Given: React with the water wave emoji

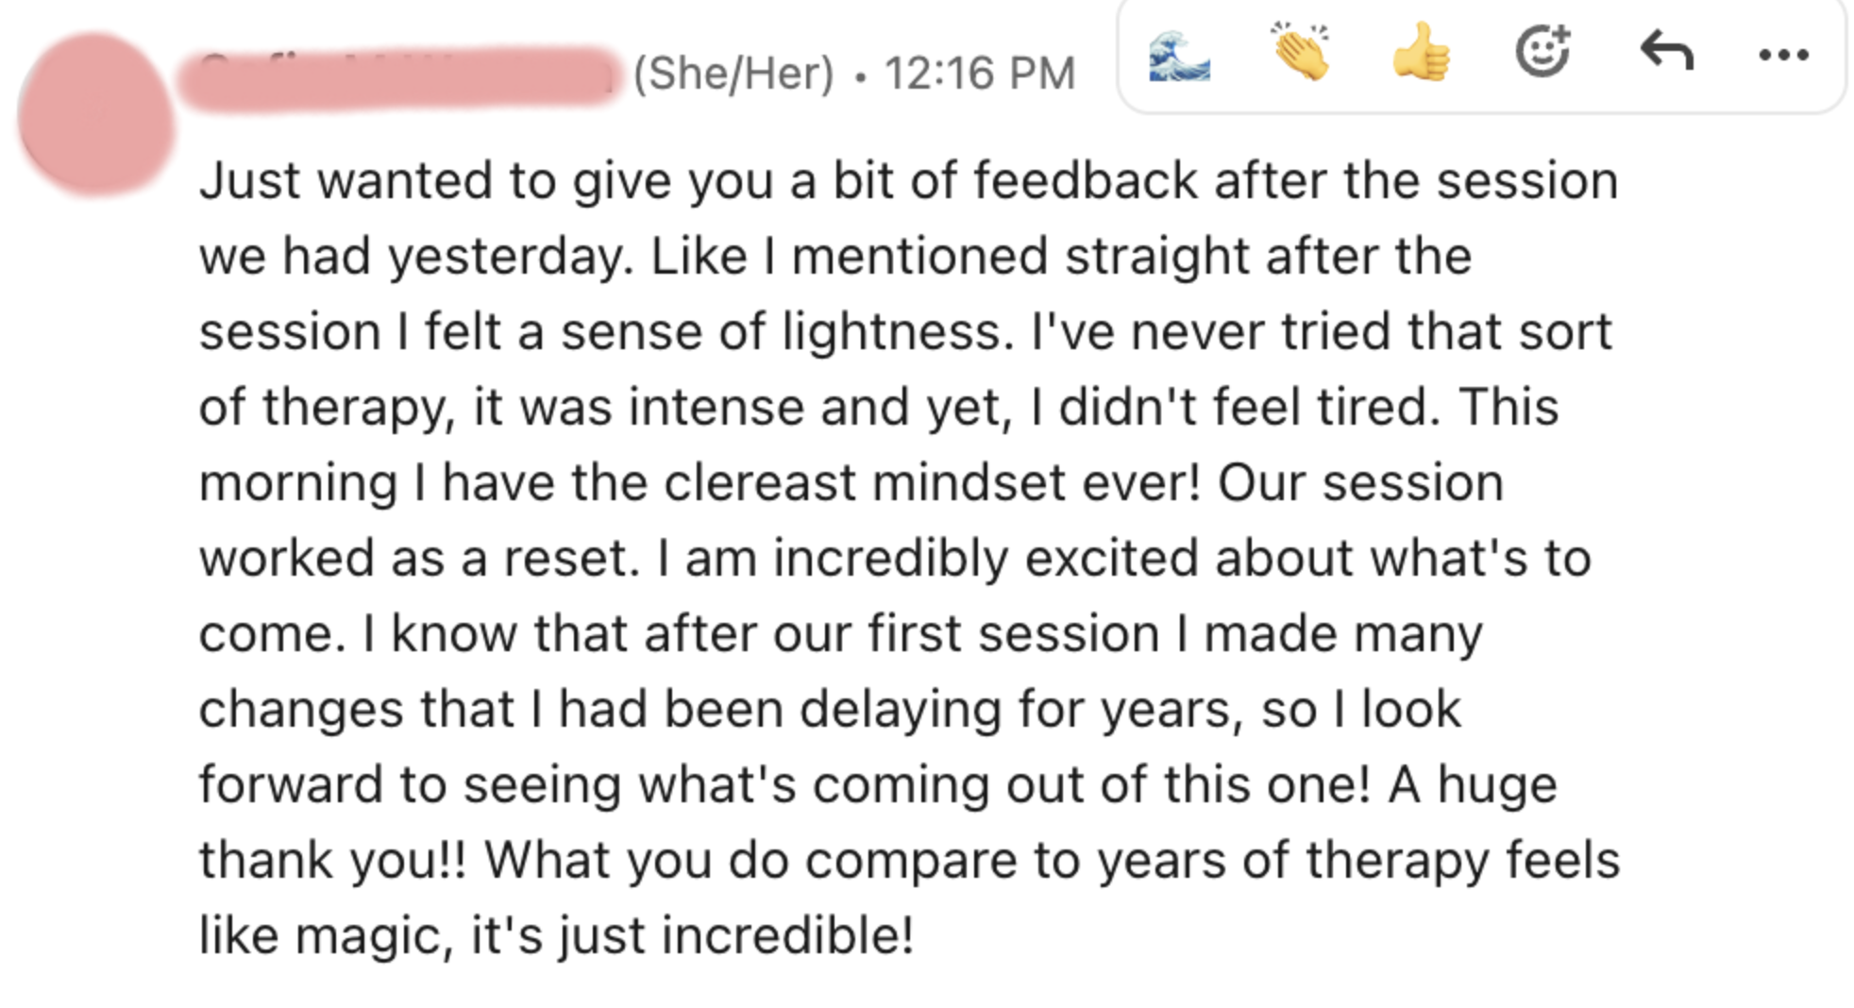Looking at the screenshot, I should pyautogui.click(x=1179, y=55).
